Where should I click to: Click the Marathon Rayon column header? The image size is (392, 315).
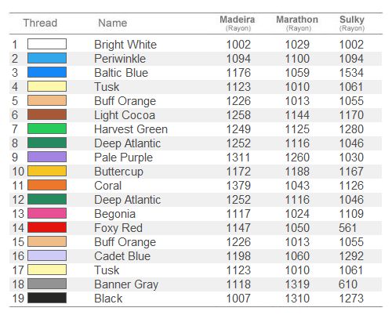tap(297, 23)
